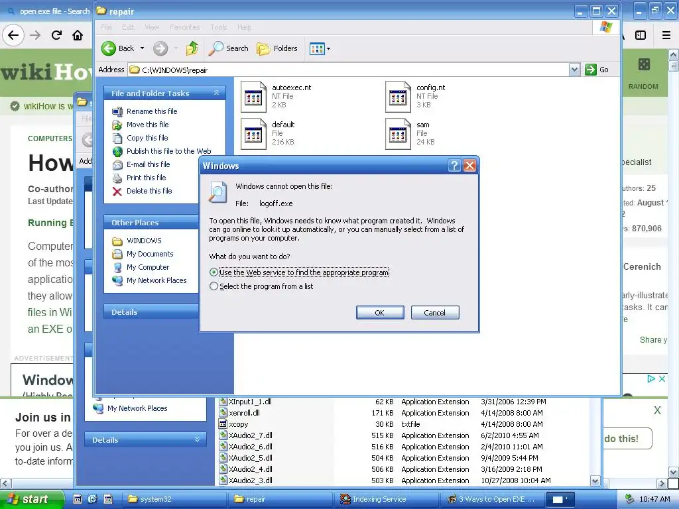Click wikiHow RANDOM dice icon
The image size is (679, 509).
[x=644, y=64]
